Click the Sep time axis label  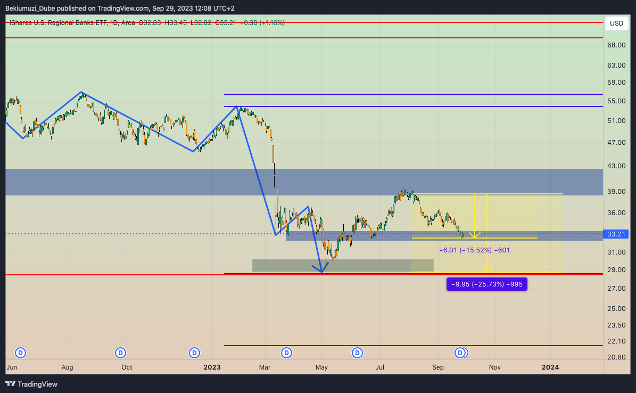tap(438, 367)
